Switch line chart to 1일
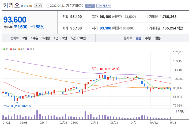 click(x=25, y=38)
